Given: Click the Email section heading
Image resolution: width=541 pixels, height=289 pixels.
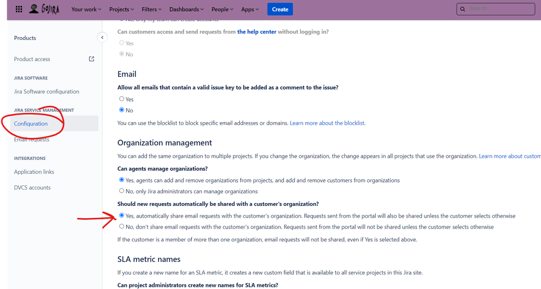Looking at the screenshot, I should (x=127, y=74).
